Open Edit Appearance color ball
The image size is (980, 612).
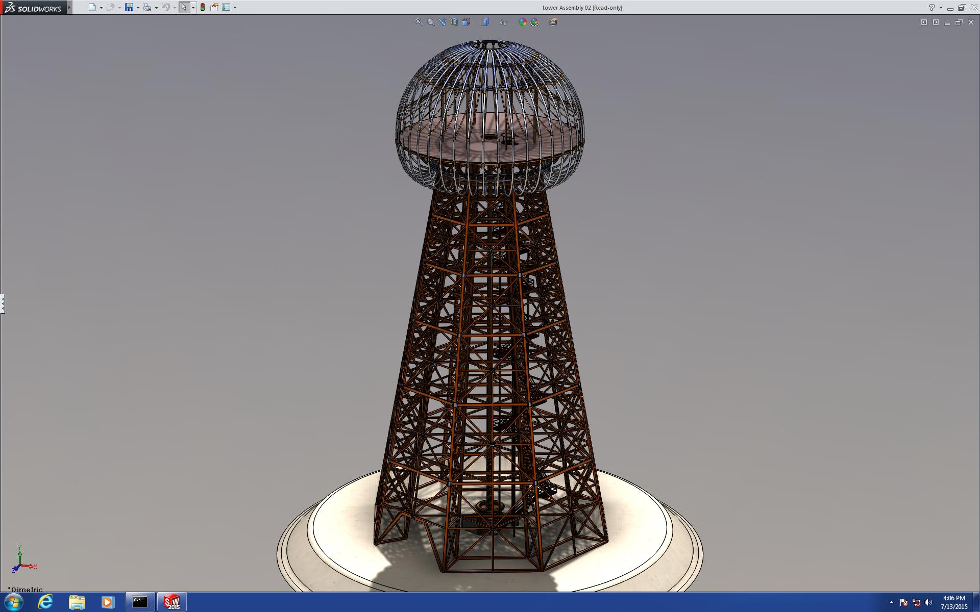522,22
